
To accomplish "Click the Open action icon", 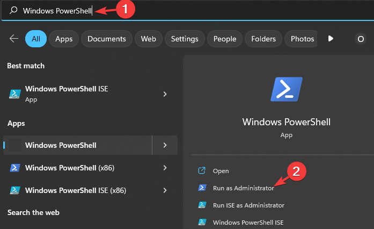I will click(202, 170).
